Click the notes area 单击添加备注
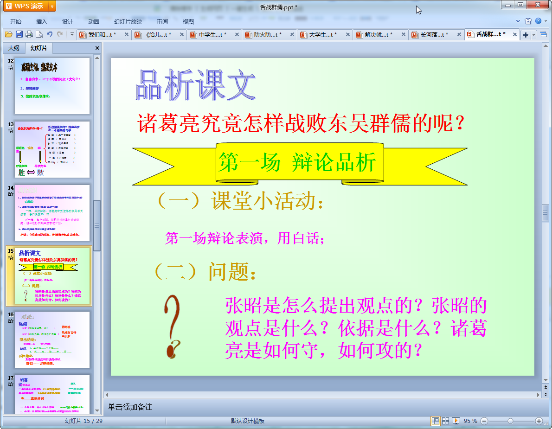The height and width of the screenshot is (429, 552). click(130, 407)
